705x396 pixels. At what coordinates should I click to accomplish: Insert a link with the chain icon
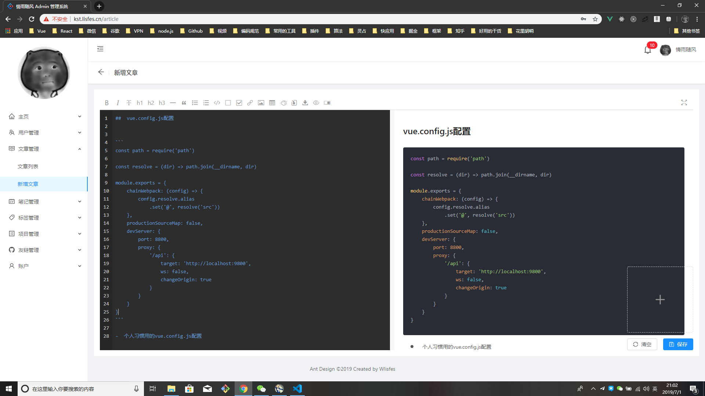click(x=250, y=103)
